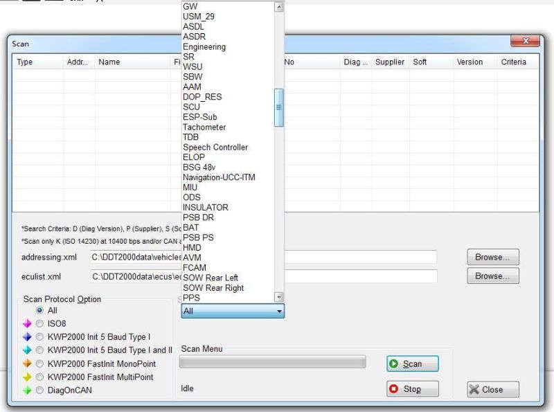Close the dialog with the Close button
The height and width of the screenshot is (412, 554).
[493, 389]
